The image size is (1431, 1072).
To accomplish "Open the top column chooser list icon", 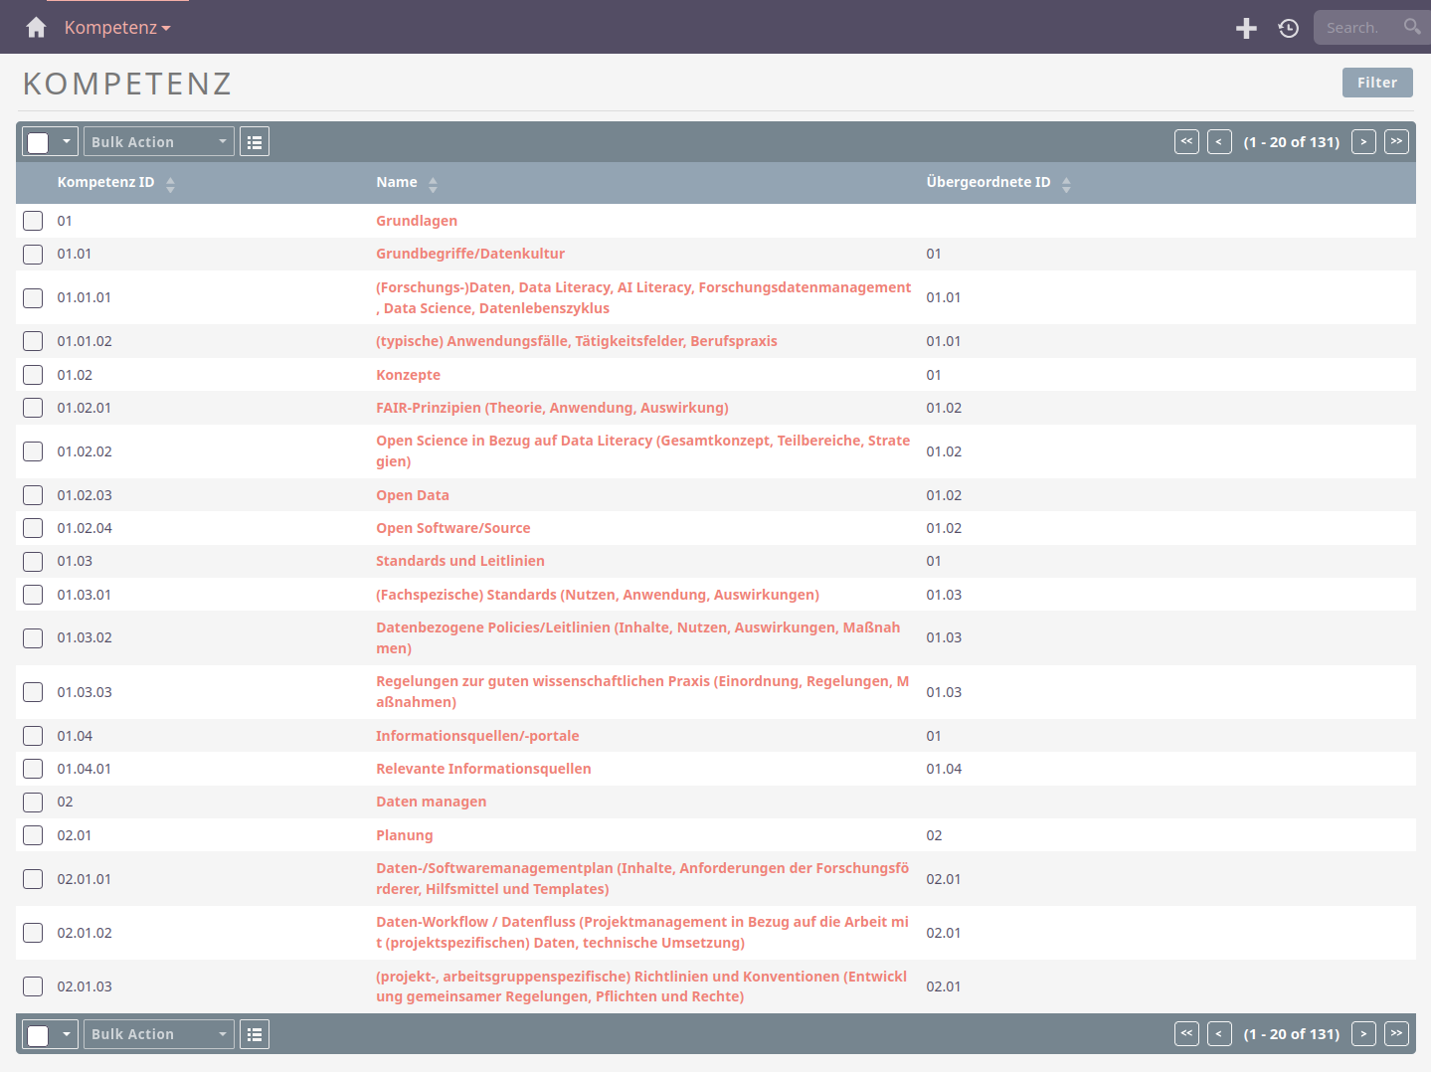I will point(255,142).
